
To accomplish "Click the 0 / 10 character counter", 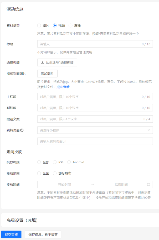I will (146, 97).
